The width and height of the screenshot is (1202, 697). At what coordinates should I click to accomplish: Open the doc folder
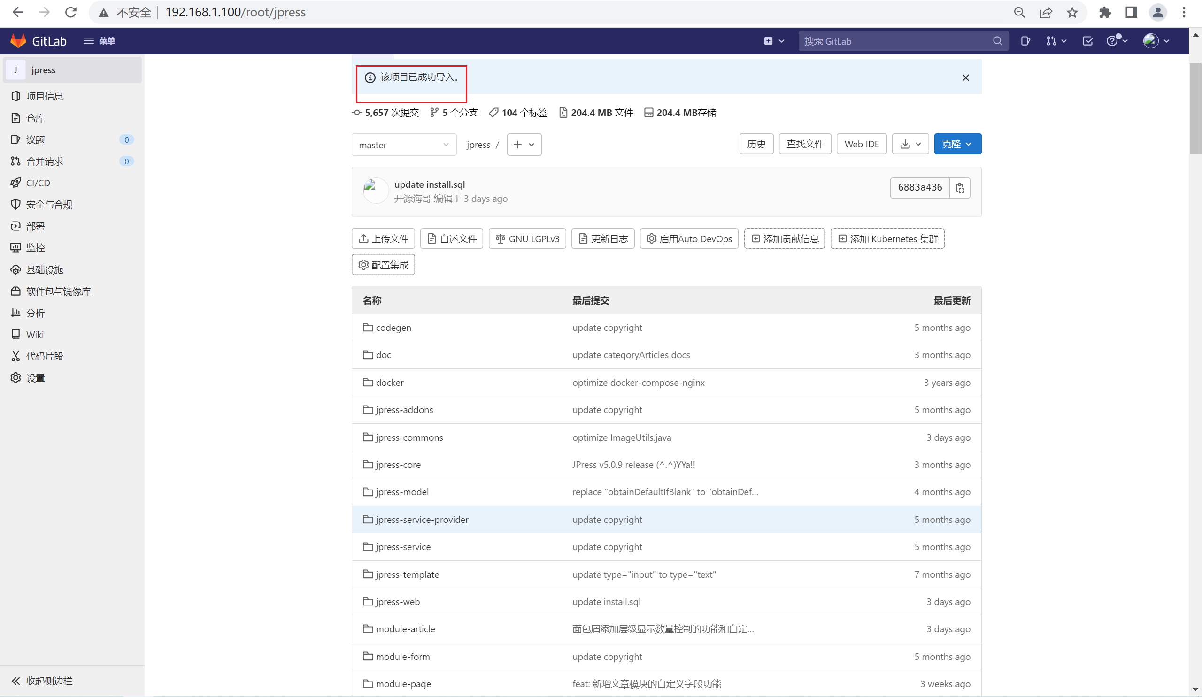click(383, 355)
